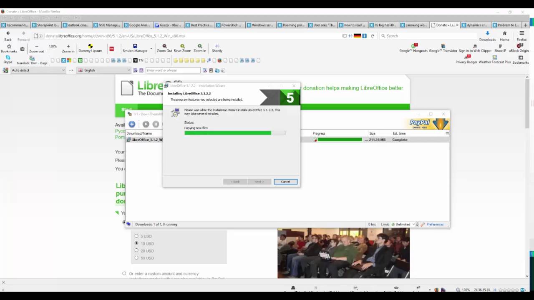
Task: Click the blue add download plus icon in DownThemAll
Action: (132, 124)
